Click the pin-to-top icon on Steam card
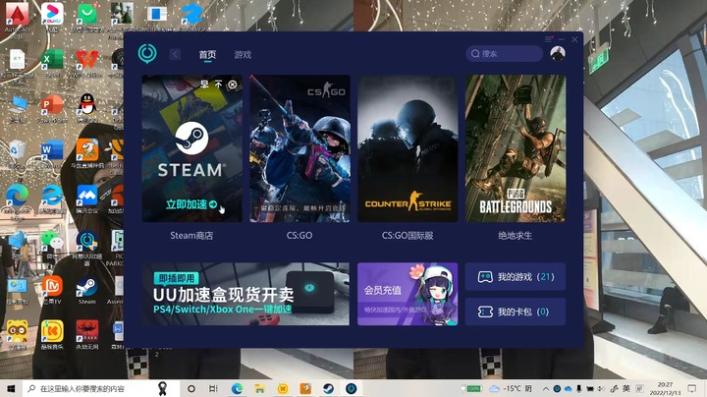Screen dimensions: 707x397 pos(218,85)
